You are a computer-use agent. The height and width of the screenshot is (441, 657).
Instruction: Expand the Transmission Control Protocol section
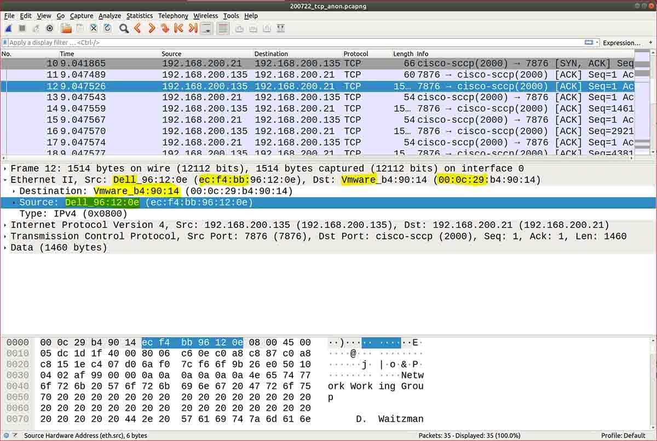5,237
